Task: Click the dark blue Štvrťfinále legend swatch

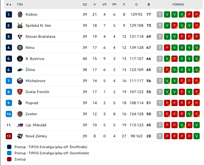Action: (9, 147)
